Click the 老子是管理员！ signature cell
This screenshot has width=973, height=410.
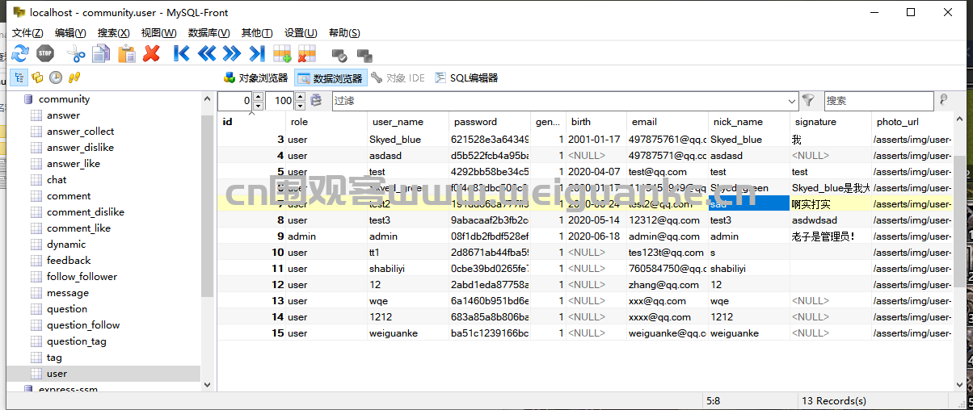tap(831, 236)
